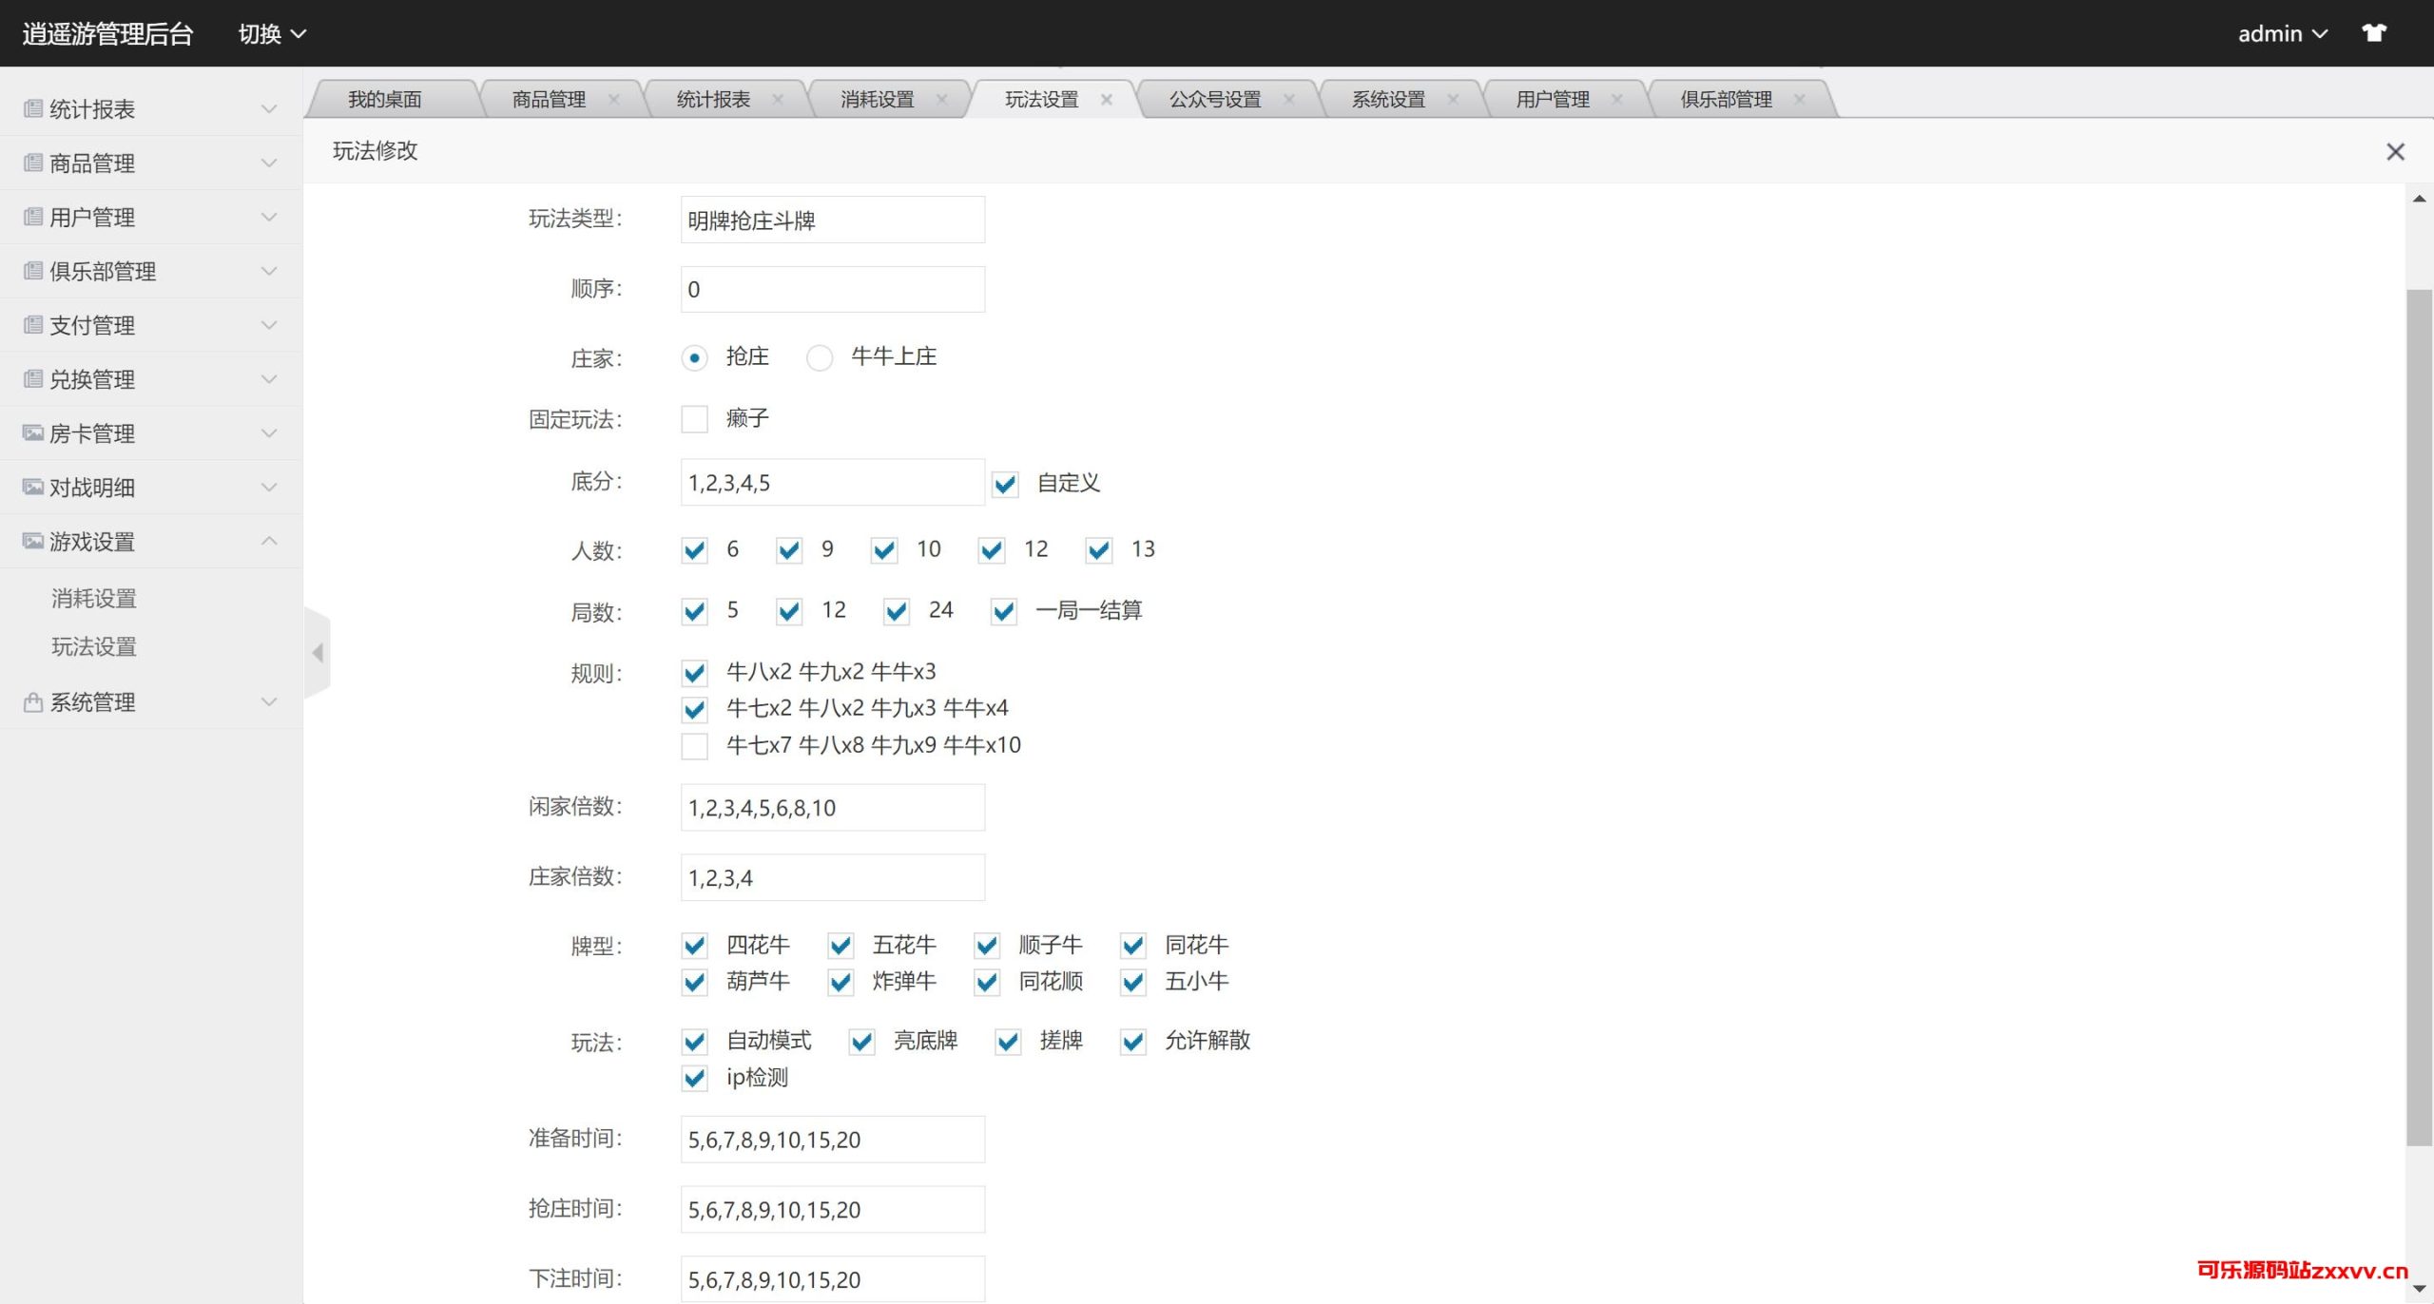Close the 玩法修改 dialog panel

[x=2395, y=152]
